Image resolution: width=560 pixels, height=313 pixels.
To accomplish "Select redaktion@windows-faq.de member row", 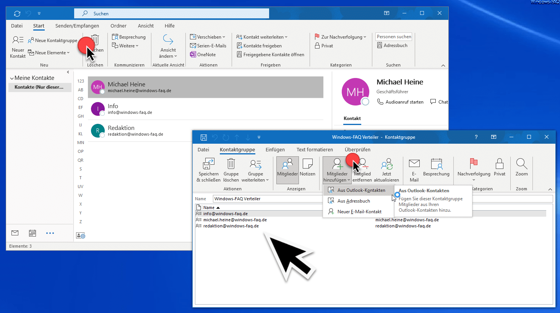I will (x=370, y=226).
